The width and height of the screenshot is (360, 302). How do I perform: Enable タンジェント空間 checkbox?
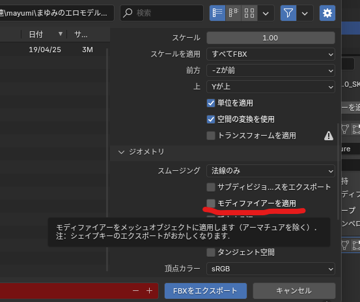(x=211, y=252)
